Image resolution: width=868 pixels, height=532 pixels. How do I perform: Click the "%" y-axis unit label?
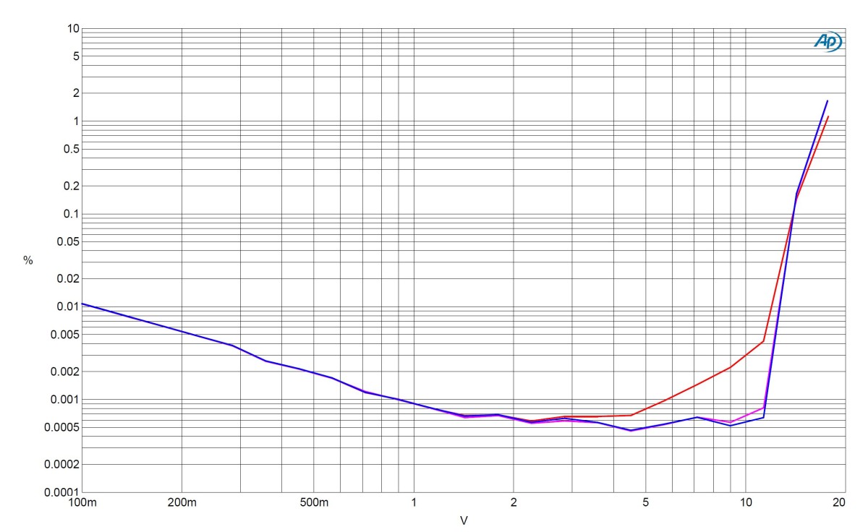28,260
